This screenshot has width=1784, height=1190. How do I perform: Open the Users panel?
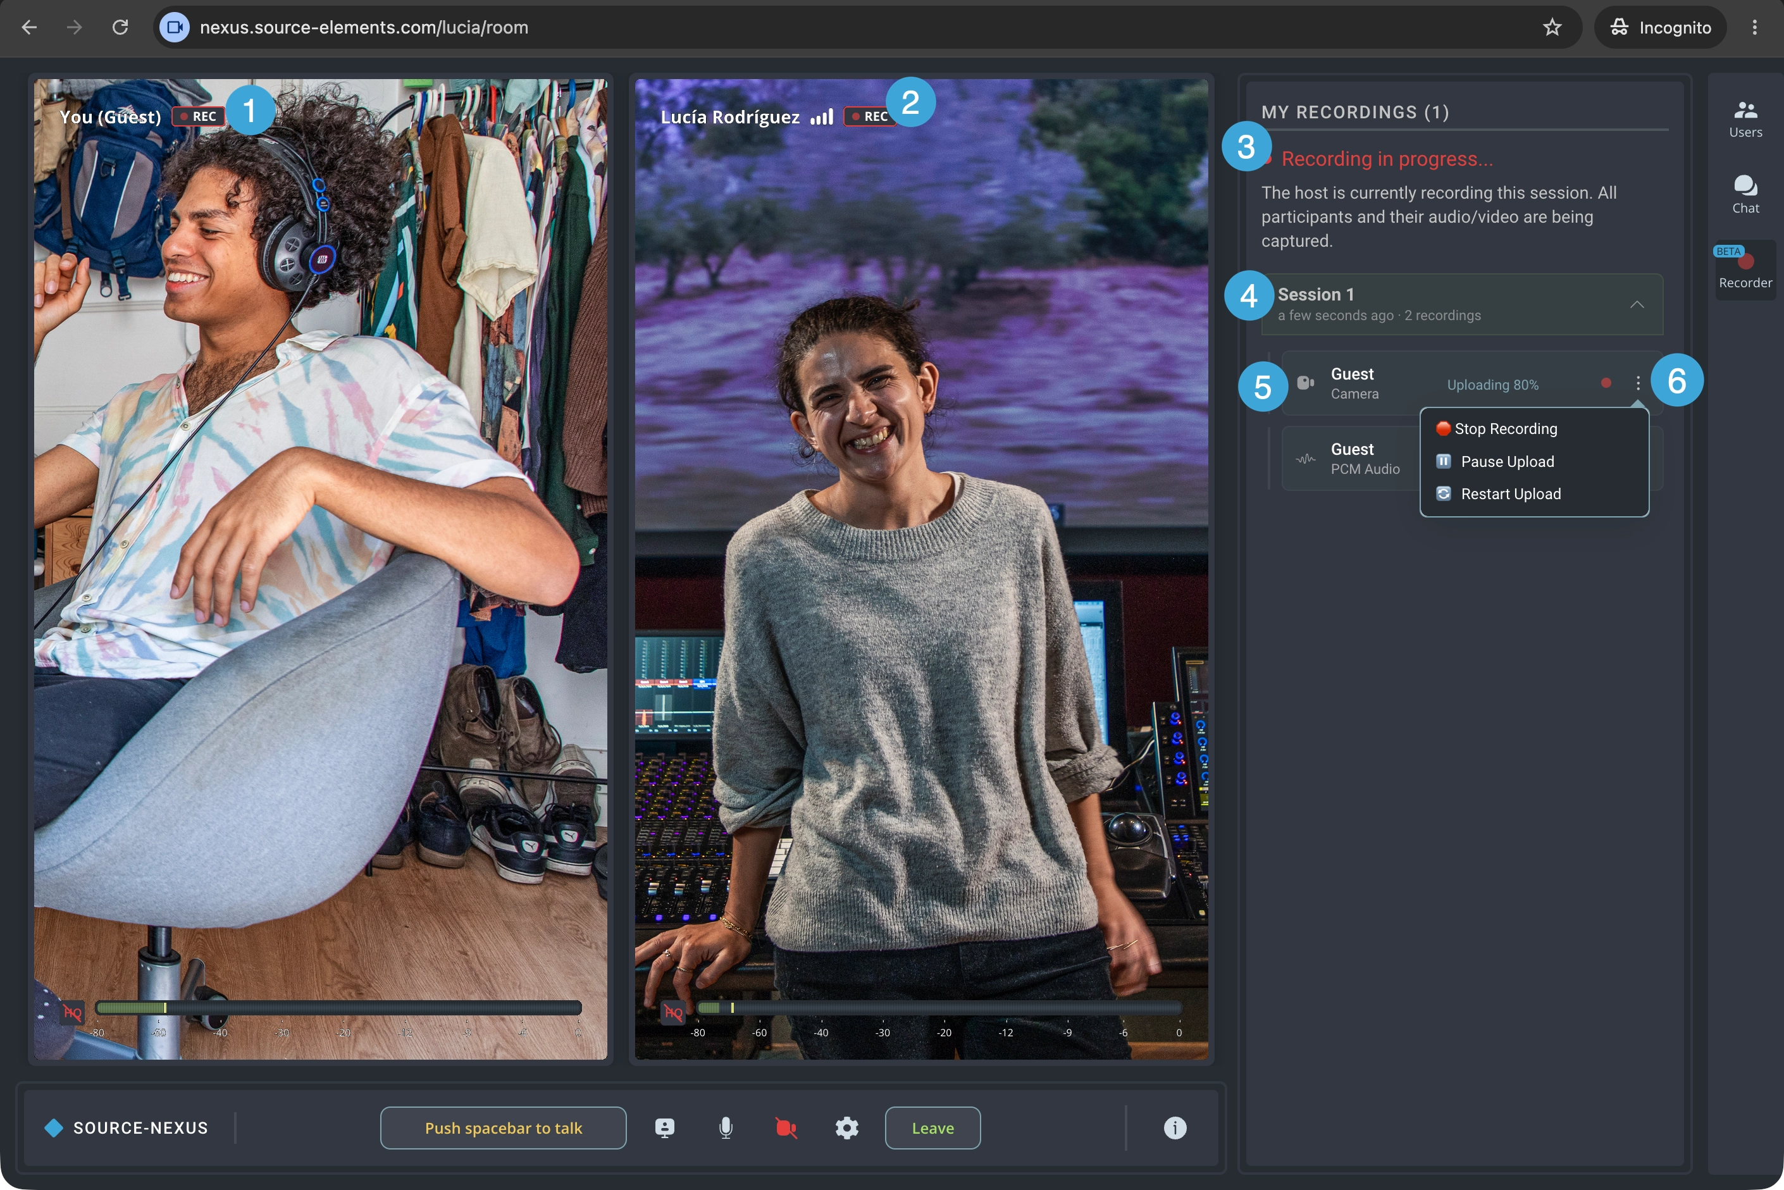pyautogui.click(x=1745, y=119)
